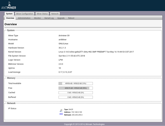Select hardware version 30.2.1.3
This screenshot has width=165, height=126.
62,48
